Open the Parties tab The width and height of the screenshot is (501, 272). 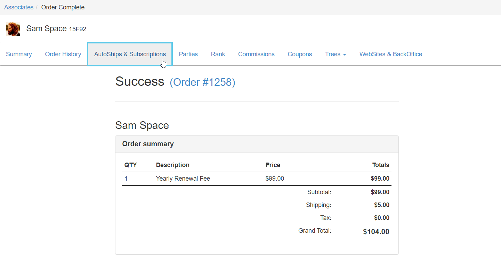point(188,54)
